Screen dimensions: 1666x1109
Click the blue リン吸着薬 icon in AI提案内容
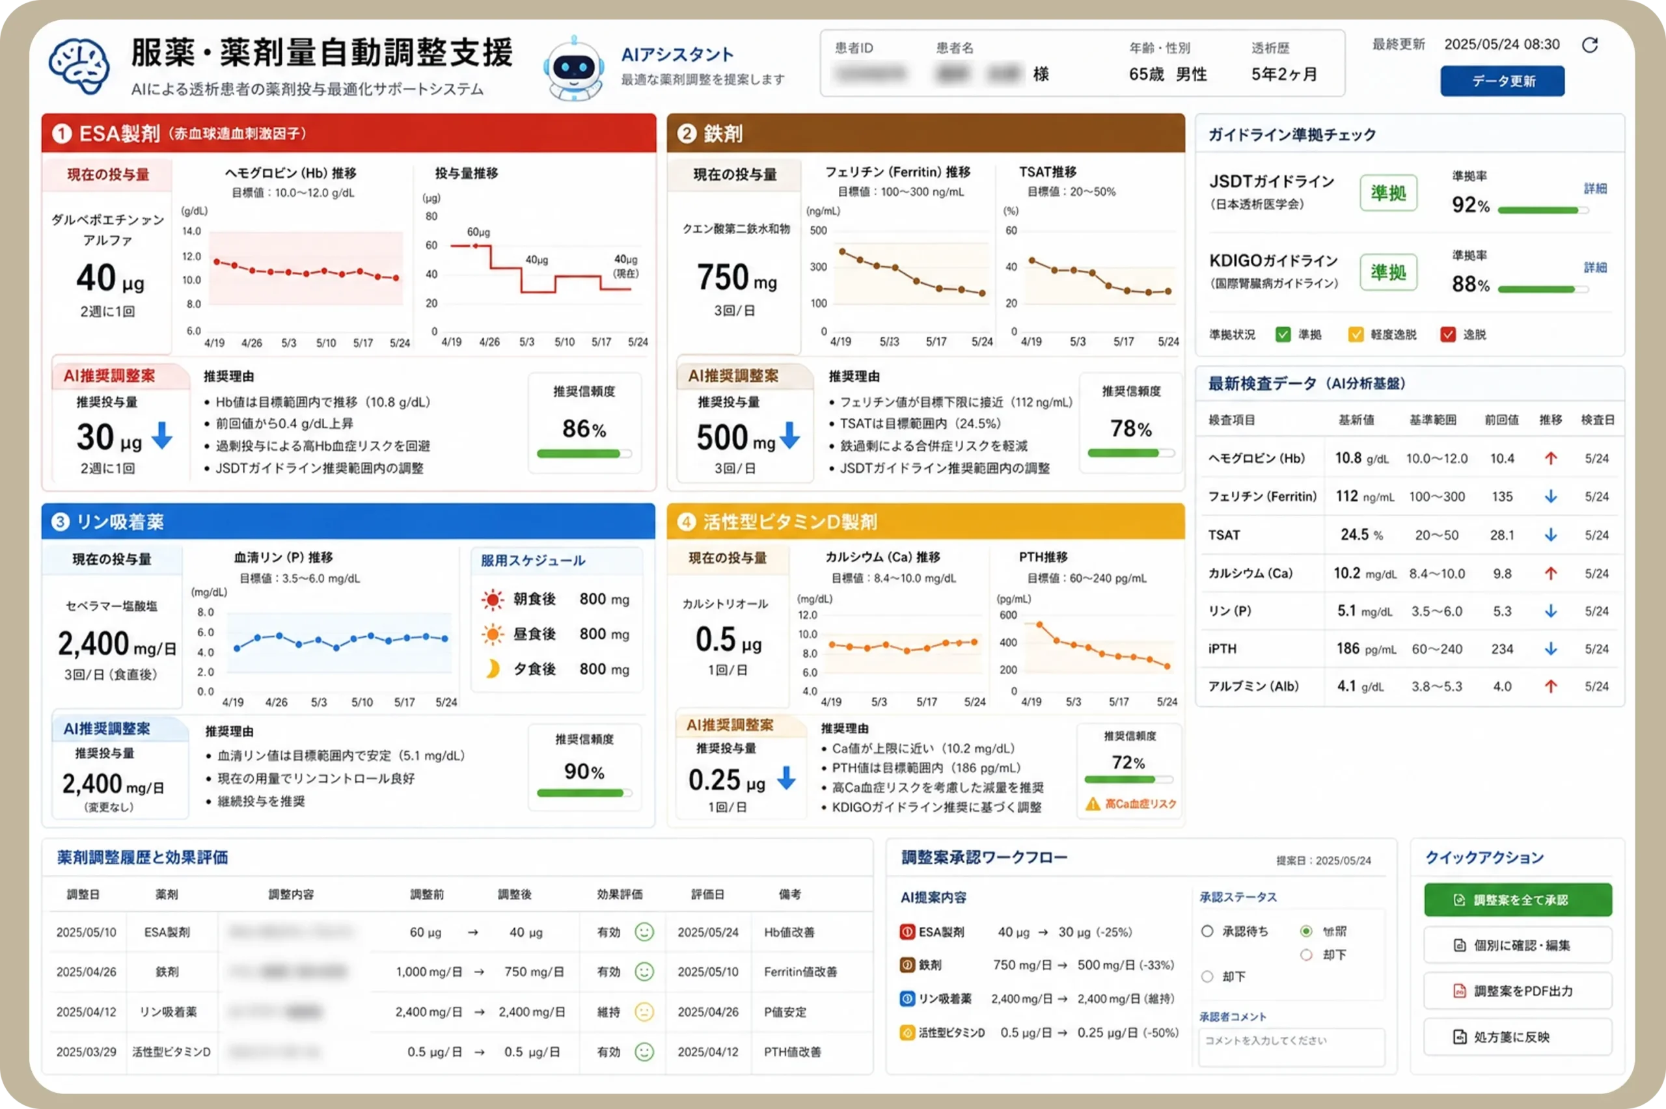(907, 998)
